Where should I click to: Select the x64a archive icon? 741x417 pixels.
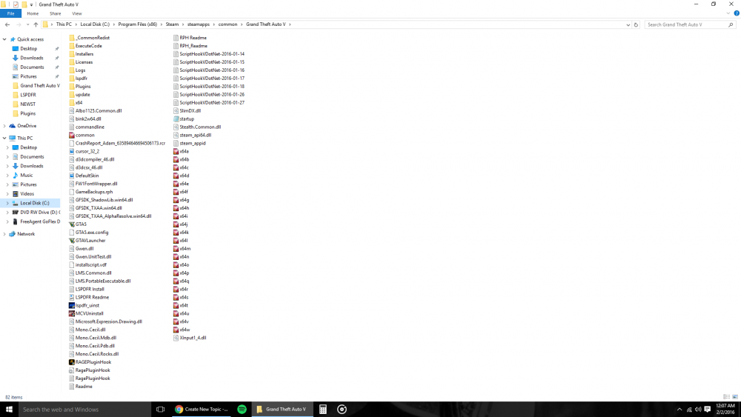coord(176,152)
